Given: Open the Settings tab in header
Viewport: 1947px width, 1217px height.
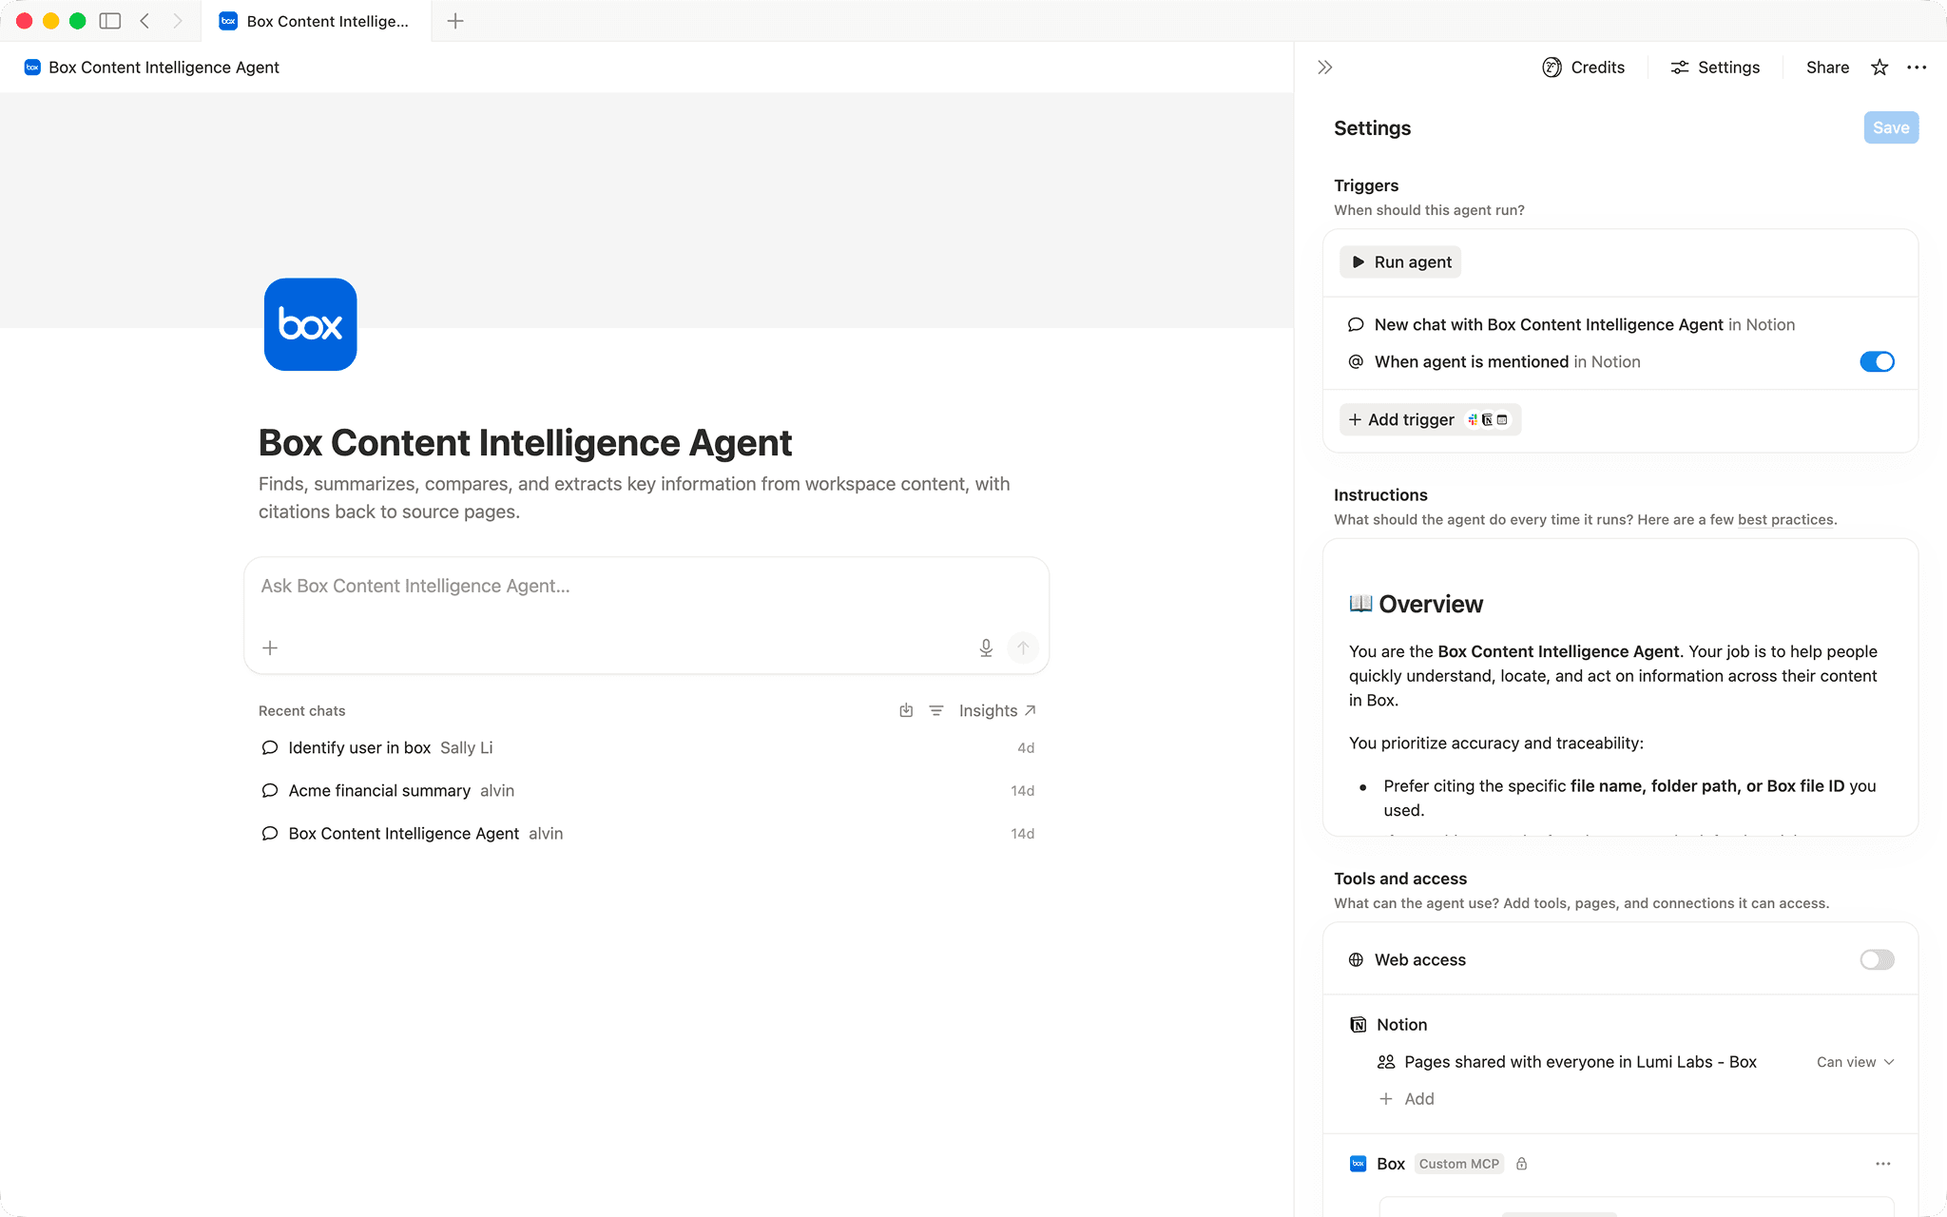Looking at the screenshot, I should coord(1715,68).
